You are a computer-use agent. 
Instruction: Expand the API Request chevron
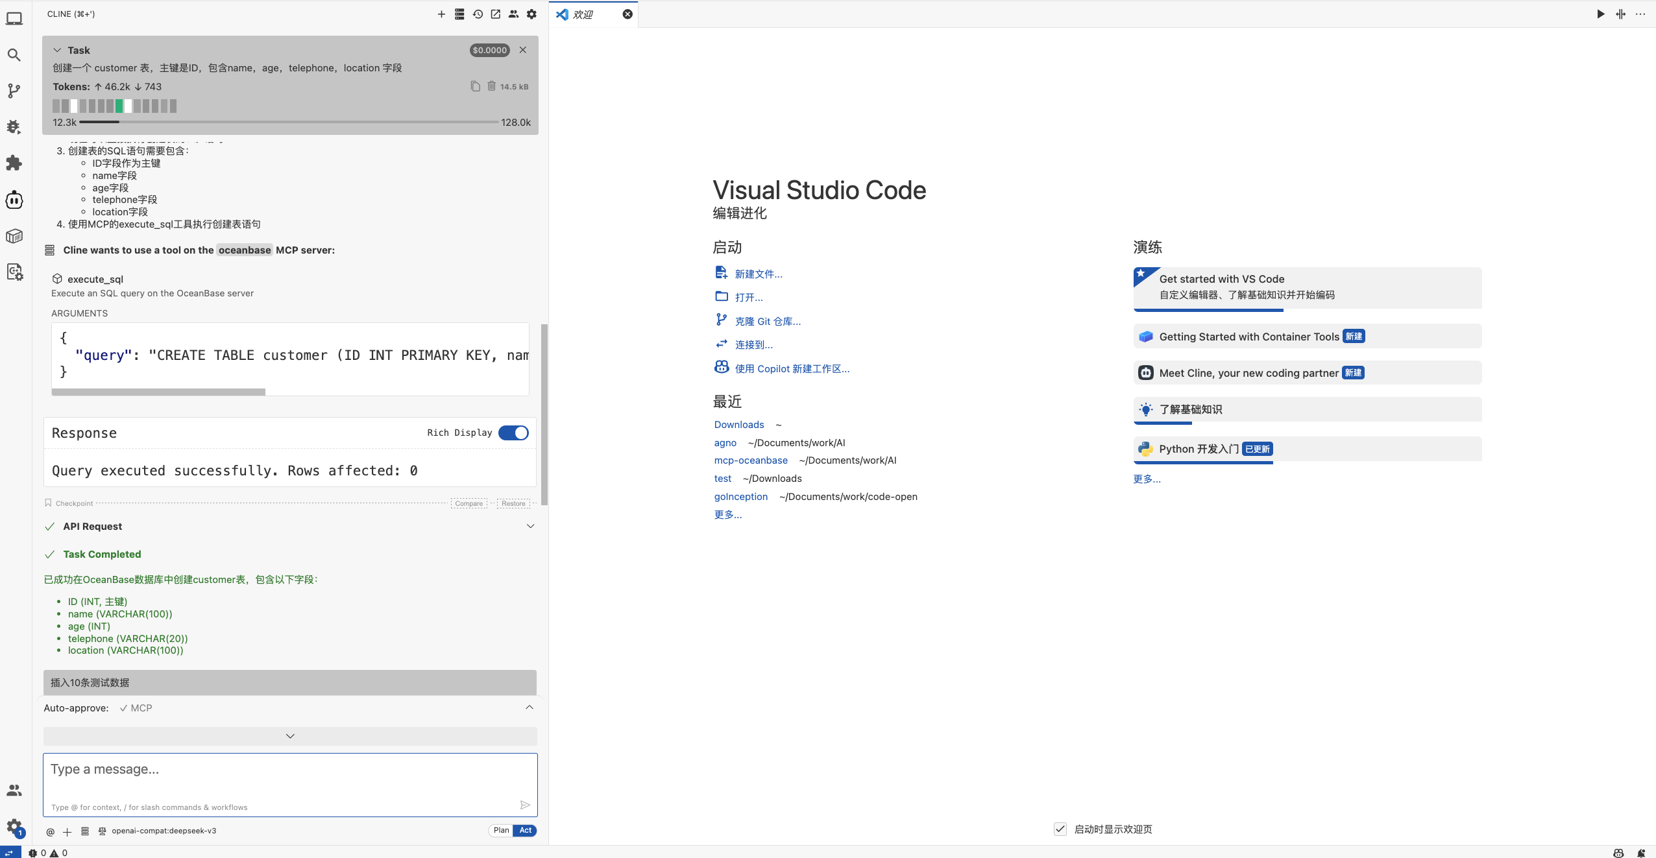(x=530, y=526)
